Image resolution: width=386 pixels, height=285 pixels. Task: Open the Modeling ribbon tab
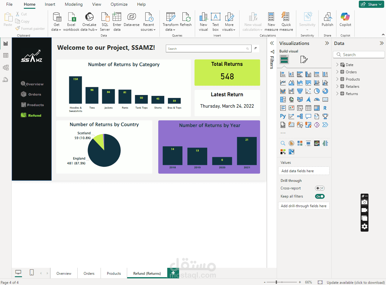74,4
